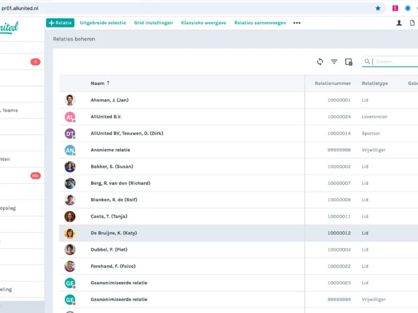Select the De Bruijne, K. (Katy) row

(114, 233)
